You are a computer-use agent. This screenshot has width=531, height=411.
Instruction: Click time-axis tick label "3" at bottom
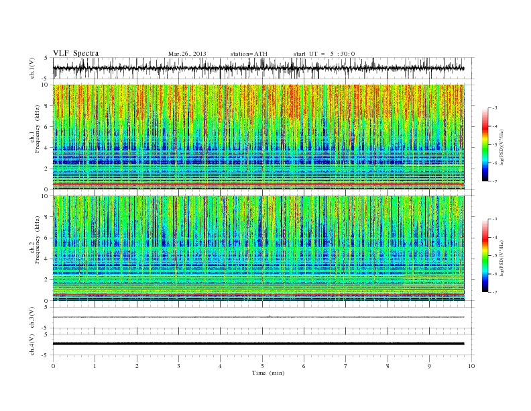(x=179, y=366)
